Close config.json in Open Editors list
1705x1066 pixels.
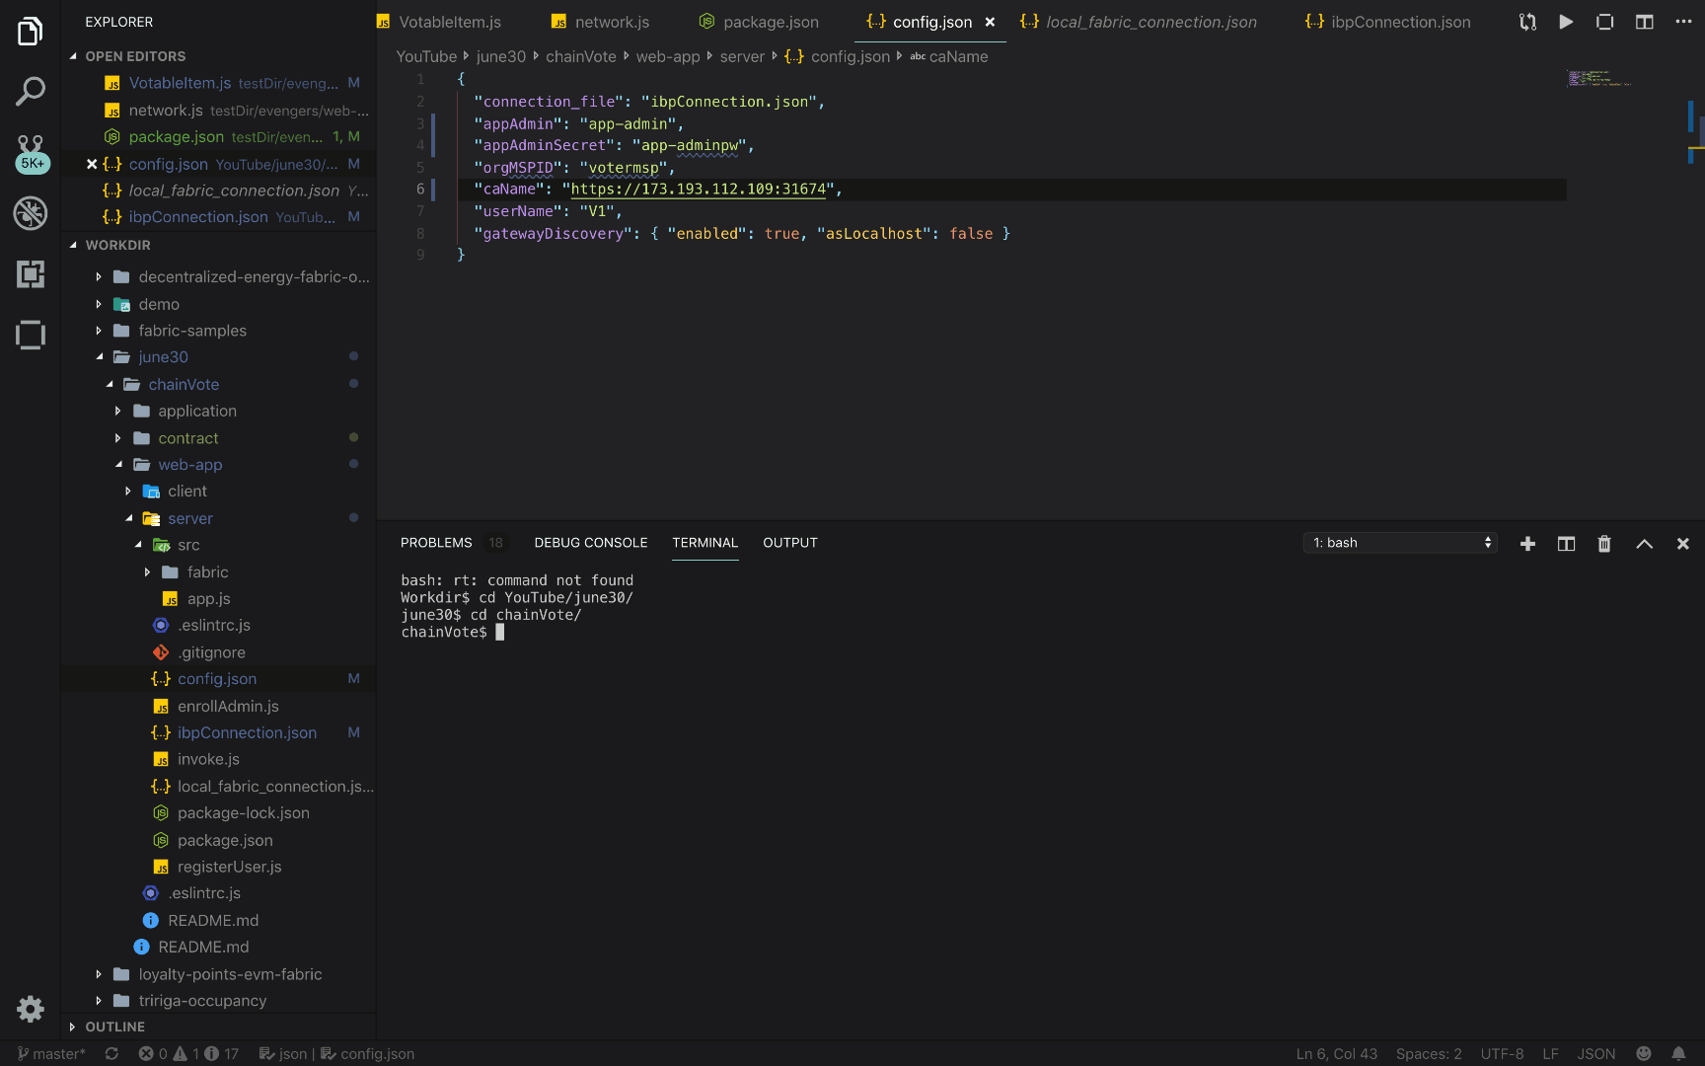point(92,164)
